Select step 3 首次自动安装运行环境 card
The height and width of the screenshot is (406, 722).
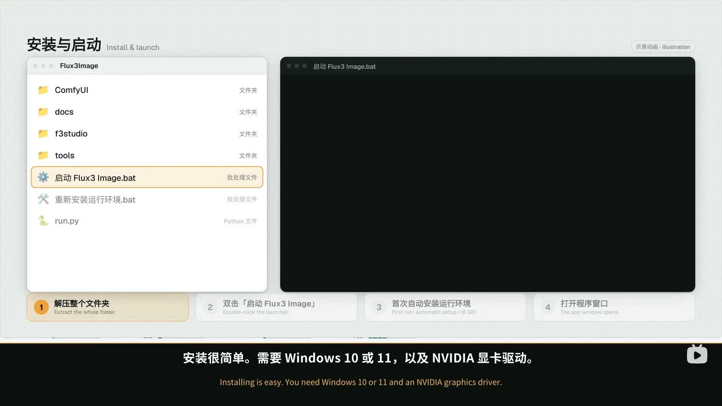click(445, 307)
